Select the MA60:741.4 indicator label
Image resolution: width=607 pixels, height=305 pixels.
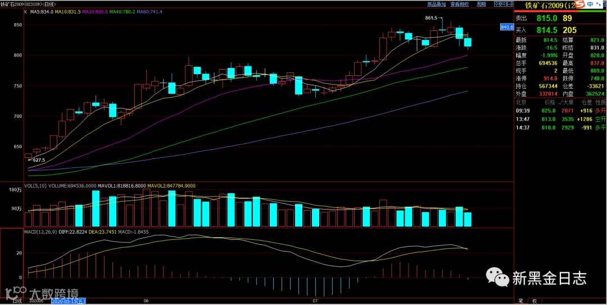(149, 12)
